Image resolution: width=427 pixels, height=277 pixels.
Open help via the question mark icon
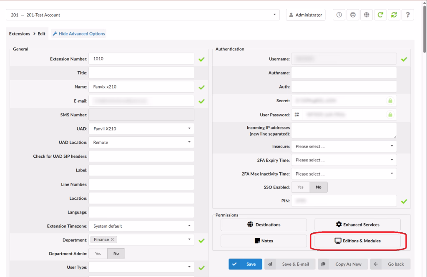pos(408,15)
